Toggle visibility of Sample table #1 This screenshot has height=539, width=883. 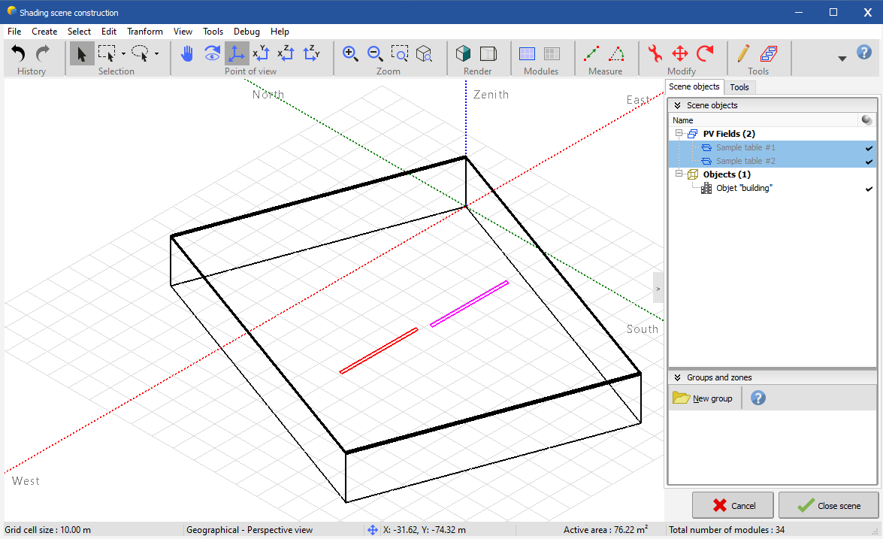(869, 147)
